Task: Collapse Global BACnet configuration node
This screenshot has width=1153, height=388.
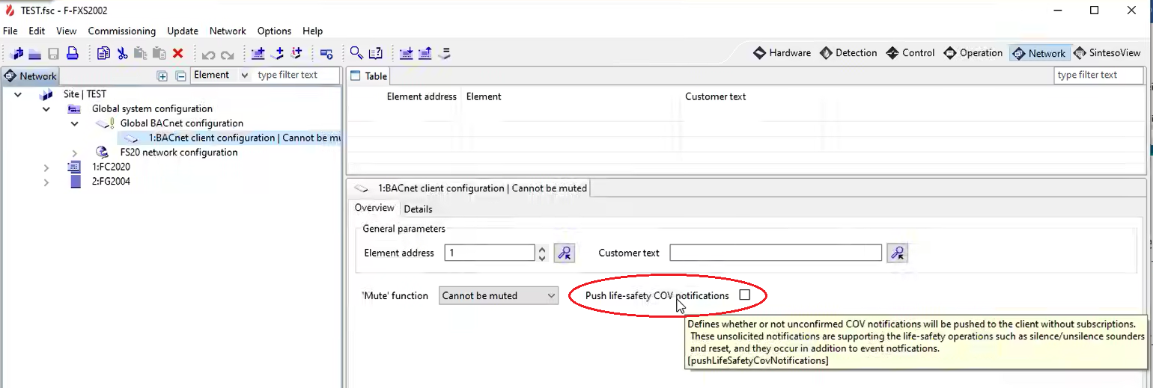Action: click(75, 123)
